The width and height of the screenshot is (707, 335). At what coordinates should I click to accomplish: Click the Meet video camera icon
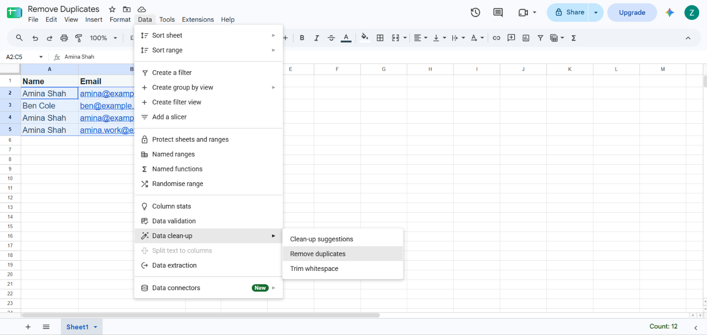(x=523, y=12)
